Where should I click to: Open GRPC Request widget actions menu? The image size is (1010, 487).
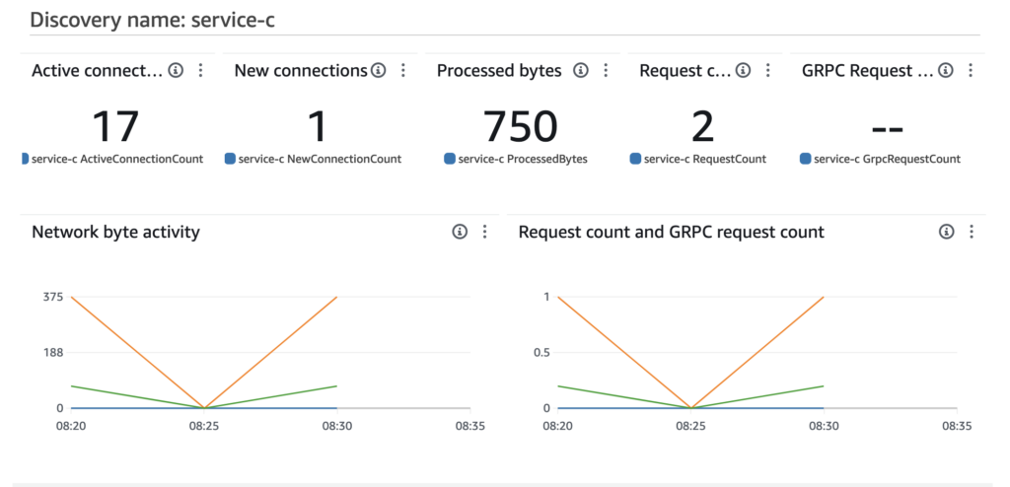pos(972,70)
